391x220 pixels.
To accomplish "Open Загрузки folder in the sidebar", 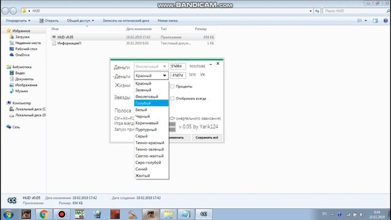I will [x=22, y=37].
